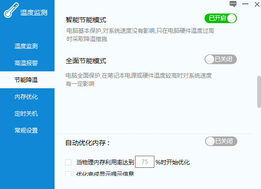Close the temperature monitor window
261x189 pixels.
(257, 4)
